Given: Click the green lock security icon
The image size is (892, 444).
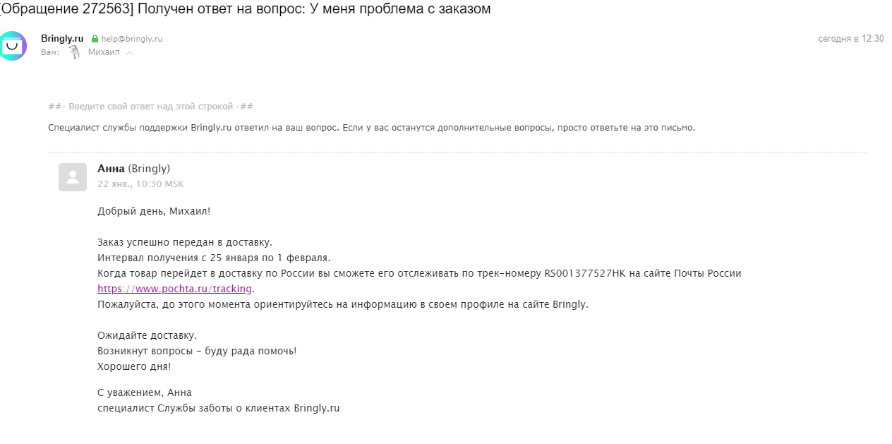Looking at the screenshot, I should [x=95, y=40].
